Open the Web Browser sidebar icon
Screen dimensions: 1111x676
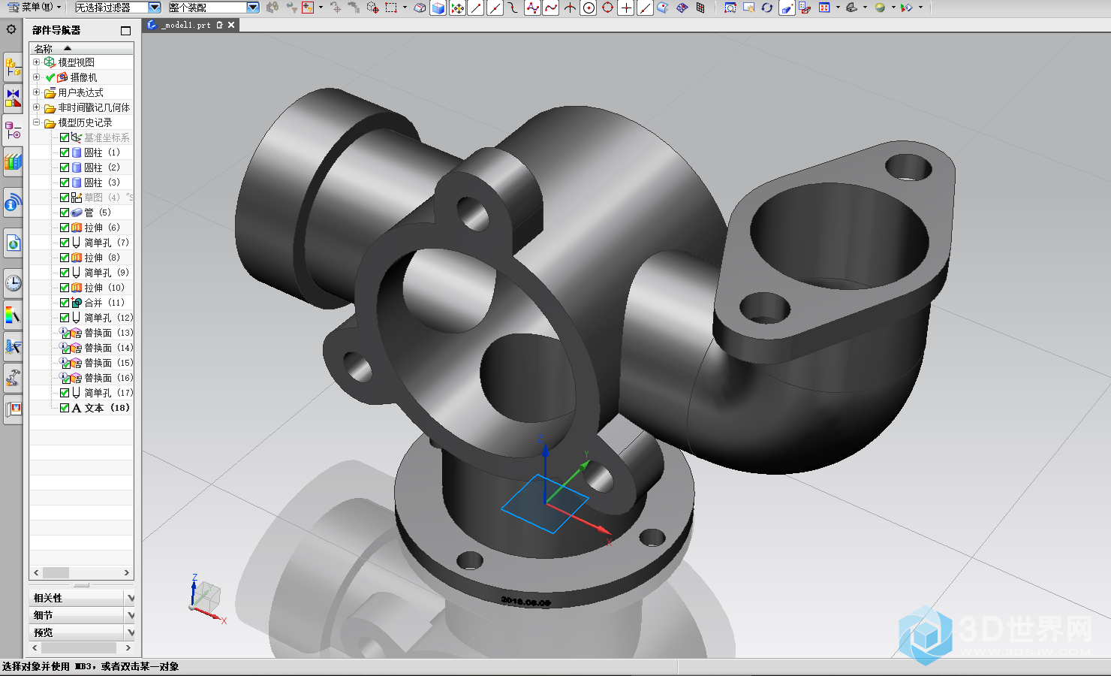tap(13, 243)
